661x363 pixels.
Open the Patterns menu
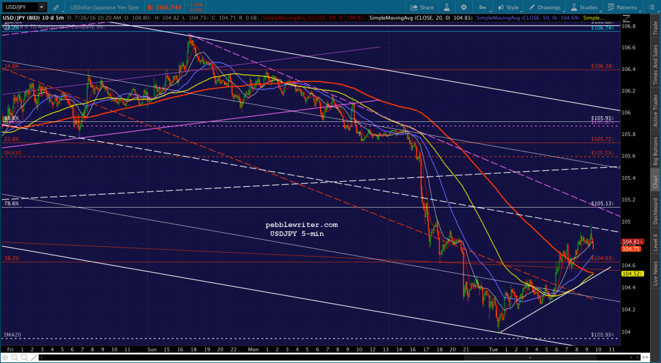click(x=622, y=7)
